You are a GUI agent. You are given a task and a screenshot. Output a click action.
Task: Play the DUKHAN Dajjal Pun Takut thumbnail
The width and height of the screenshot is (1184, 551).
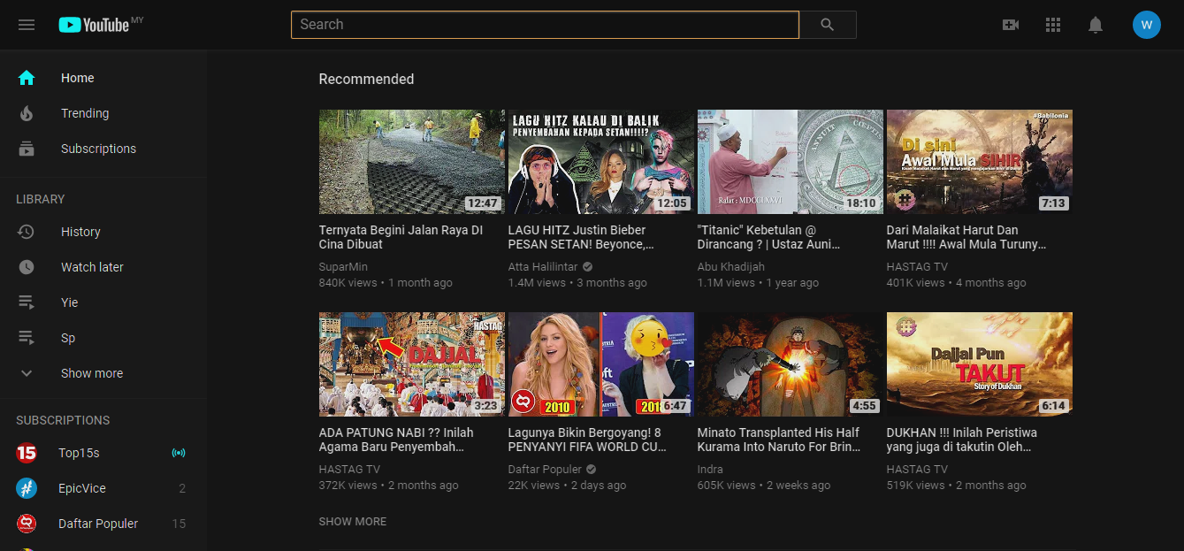click(x=980, y=364)
